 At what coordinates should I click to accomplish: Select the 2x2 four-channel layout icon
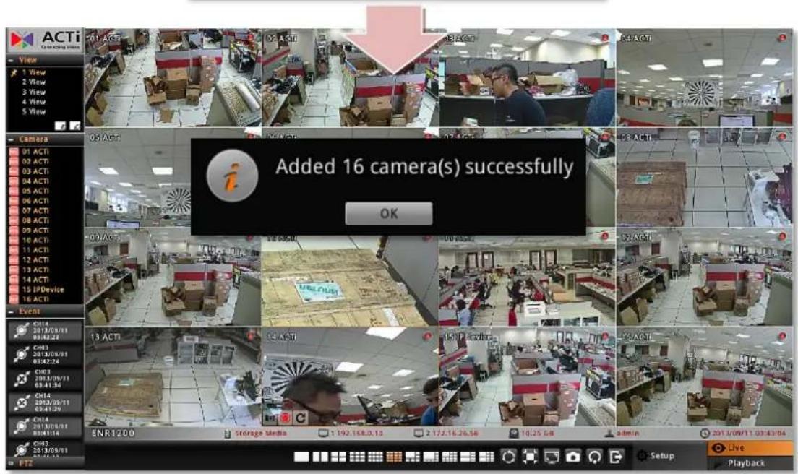coord(338,457)
